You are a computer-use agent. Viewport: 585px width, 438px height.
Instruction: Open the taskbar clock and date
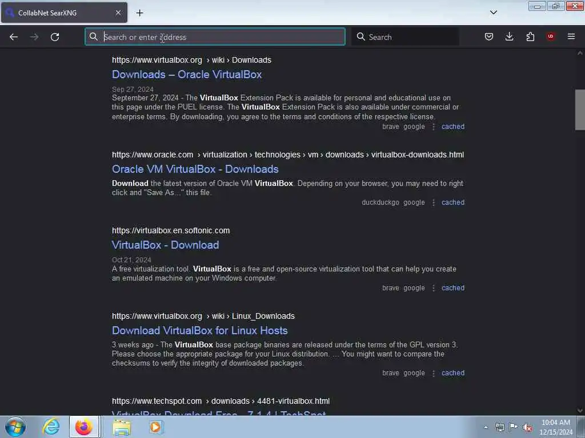click(x=556, y=427)
